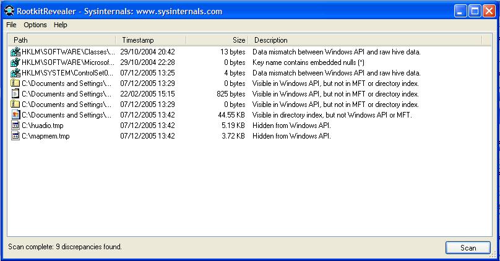This screenshot has width=500, height=261.
Task: Click the image file icon of 44.55 KB row
Action: tap(15, 114)
